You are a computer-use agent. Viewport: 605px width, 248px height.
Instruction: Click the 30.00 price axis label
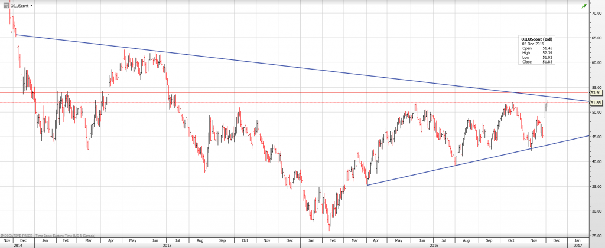[x=596, y=211]
